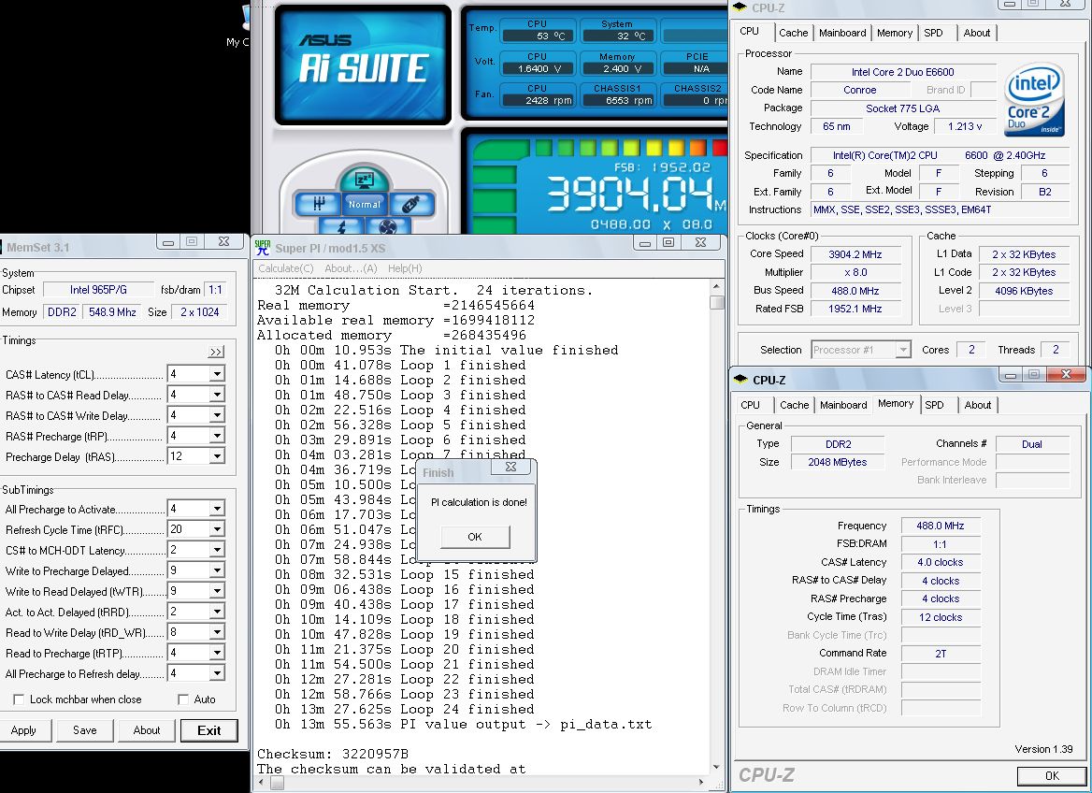Viewport: 1092px width, 793px height.
Task: Close the lower CPU-Z Memory window
Action: 1066,374
